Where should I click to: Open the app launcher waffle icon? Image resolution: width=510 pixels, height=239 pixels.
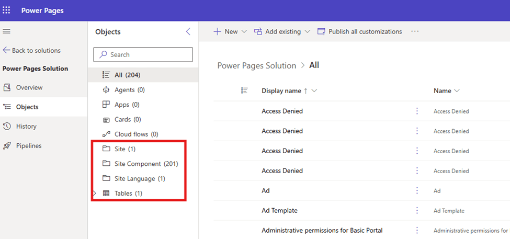point(7,10)
